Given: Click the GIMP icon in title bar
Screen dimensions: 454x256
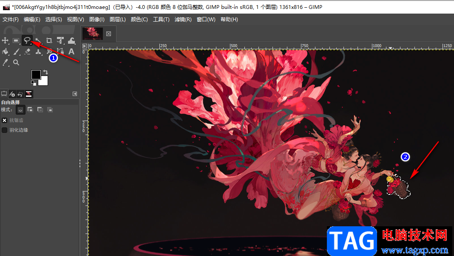Looking at the screenshot, I should click(6, 7).
